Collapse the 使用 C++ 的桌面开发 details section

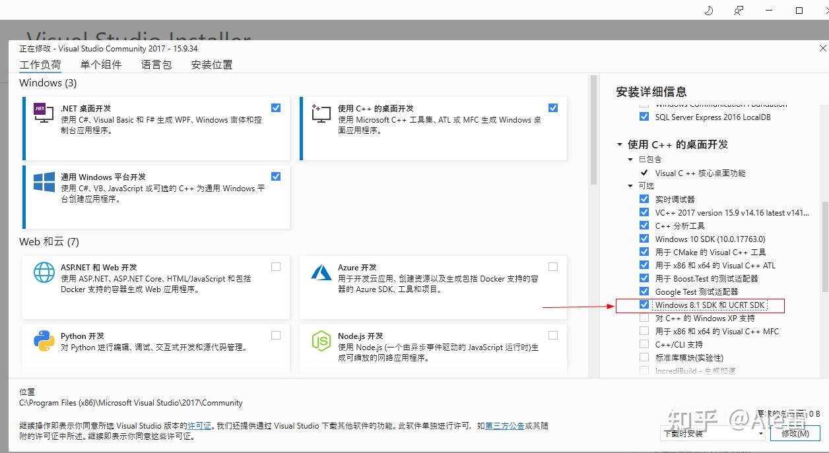point(619,144)
